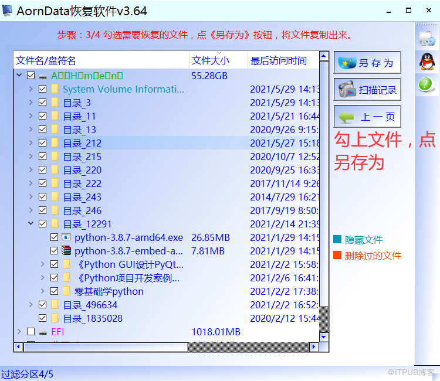Image resolution: width=440 pixels, height=381 pixels.
Task: Expand the 零基础学python folder
Action: point(43,291)
